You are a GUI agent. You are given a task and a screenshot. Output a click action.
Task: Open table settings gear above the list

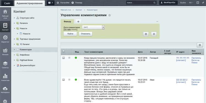tap(200, 45)
